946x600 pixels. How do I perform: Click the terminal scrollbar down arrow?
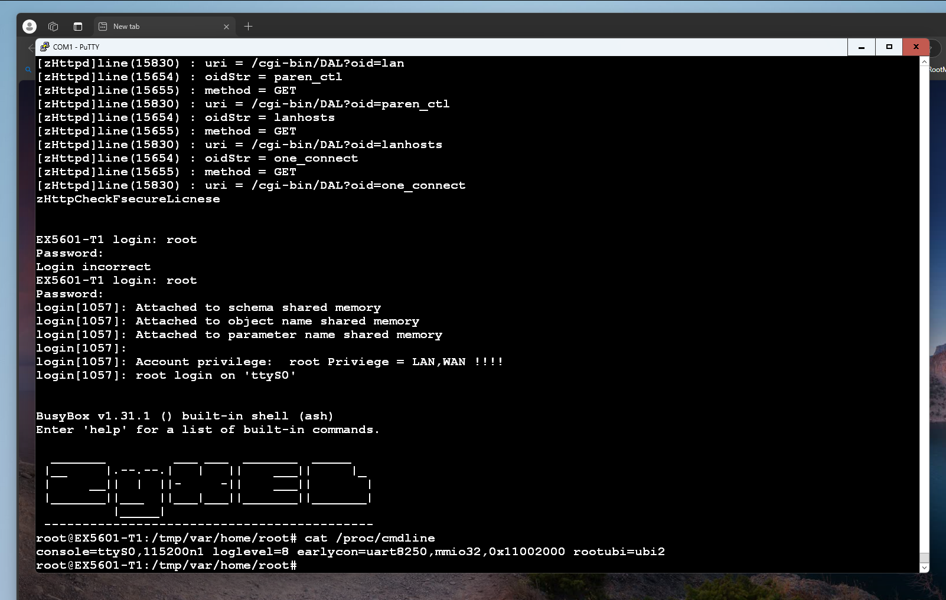pos(924,568)
